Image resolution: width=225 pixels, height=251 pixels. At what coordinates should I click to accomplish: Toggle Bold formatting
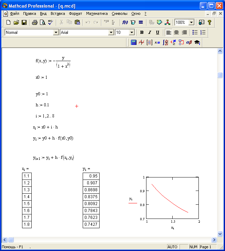click(142, 32)
